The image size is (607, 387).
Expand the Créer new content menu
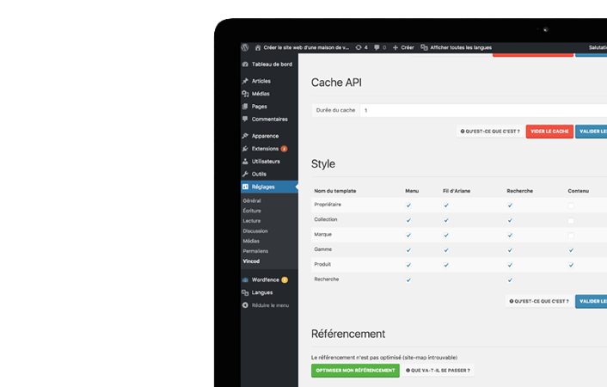coord(403,47)
